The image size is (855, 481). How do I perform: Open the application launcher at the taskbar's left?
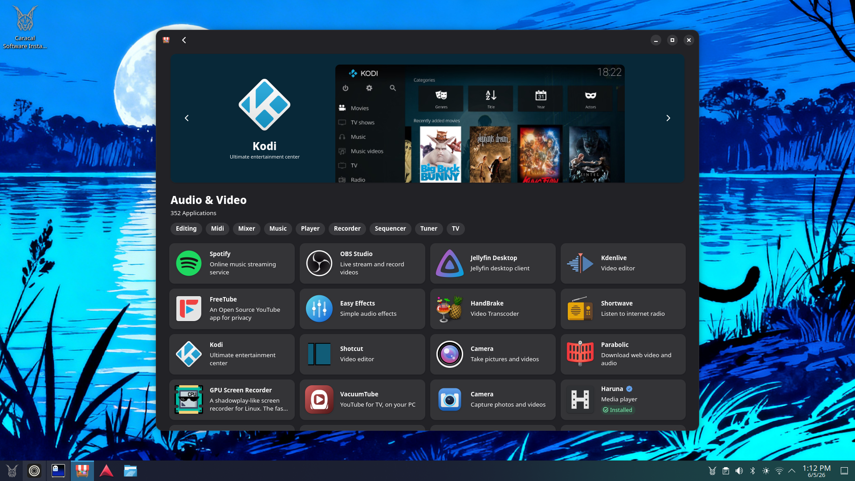(x=12, y=471)
